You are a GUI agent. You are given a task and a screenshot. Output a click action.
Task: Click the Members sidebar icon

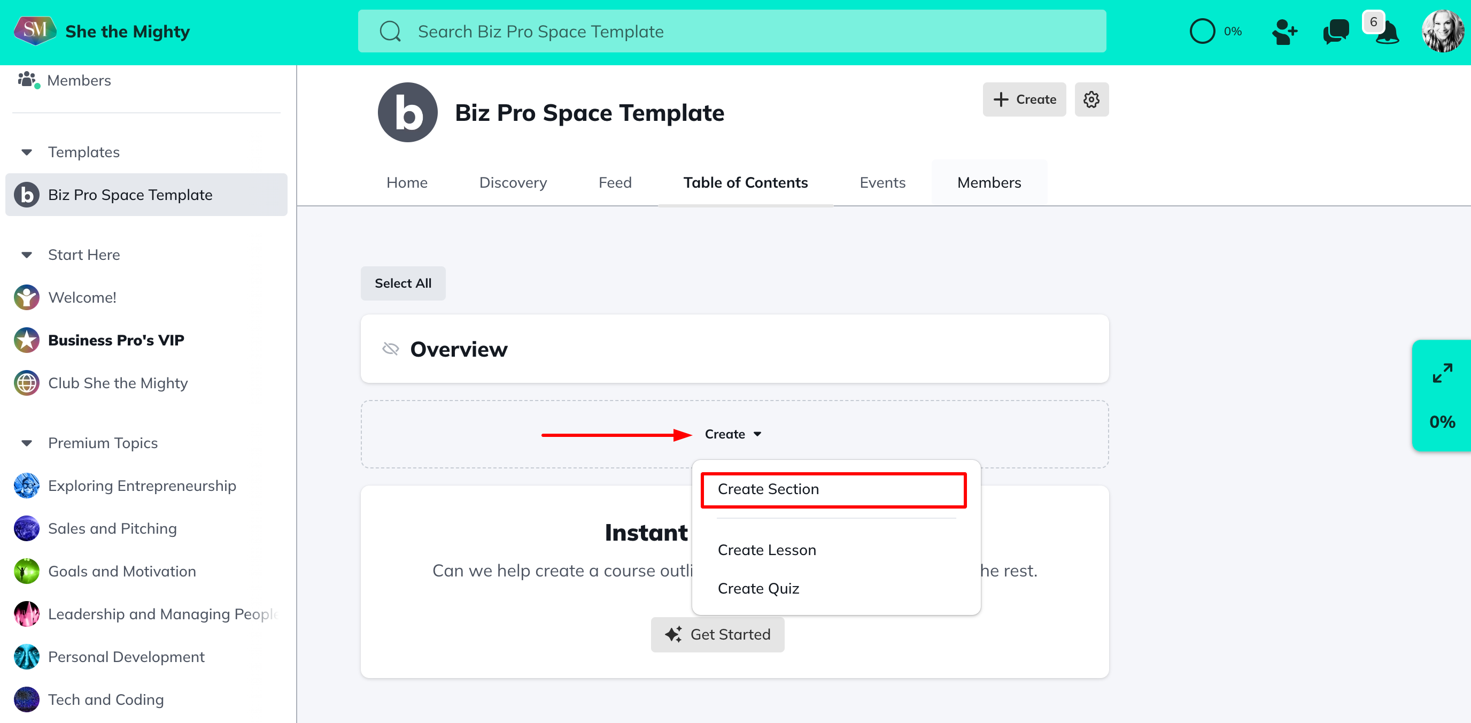pos(27,80)
